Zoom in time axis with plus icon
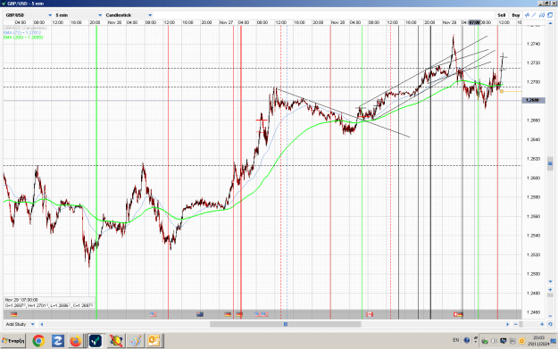The width and height of the screenshot is (558, 349). tap(542, 324)
